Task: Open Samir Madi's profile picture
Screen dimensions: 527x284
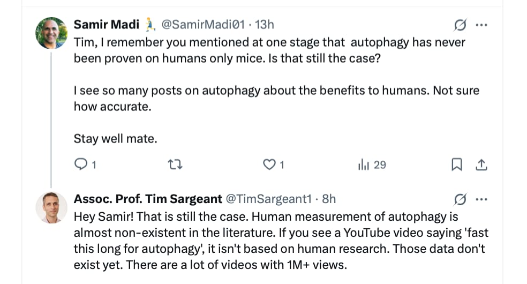Action: pyautogui.click(x=51, y=33)
